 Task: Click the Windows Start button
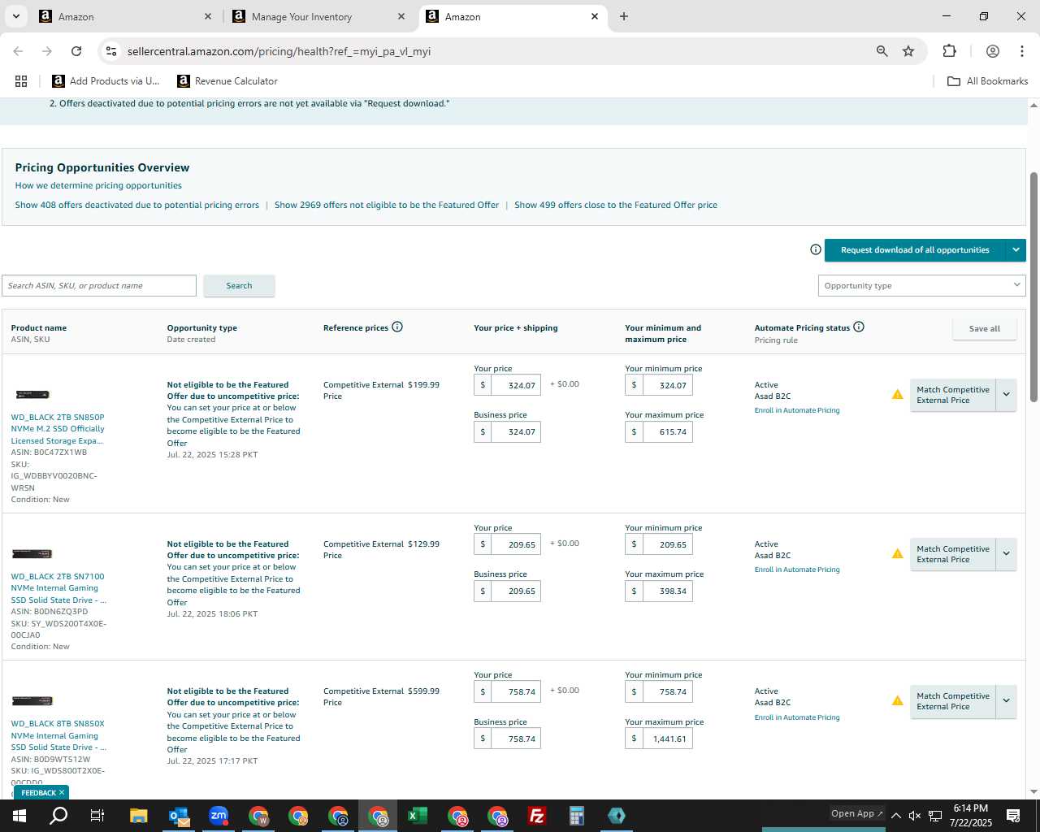click(19, 816)
